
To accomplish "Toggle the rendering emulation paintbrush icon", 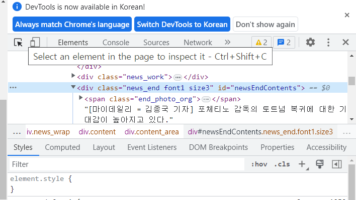I will coord(320,164).
